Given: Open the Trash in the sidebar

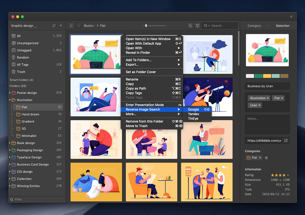Looking at the screenshot, I should coord(21,72).
